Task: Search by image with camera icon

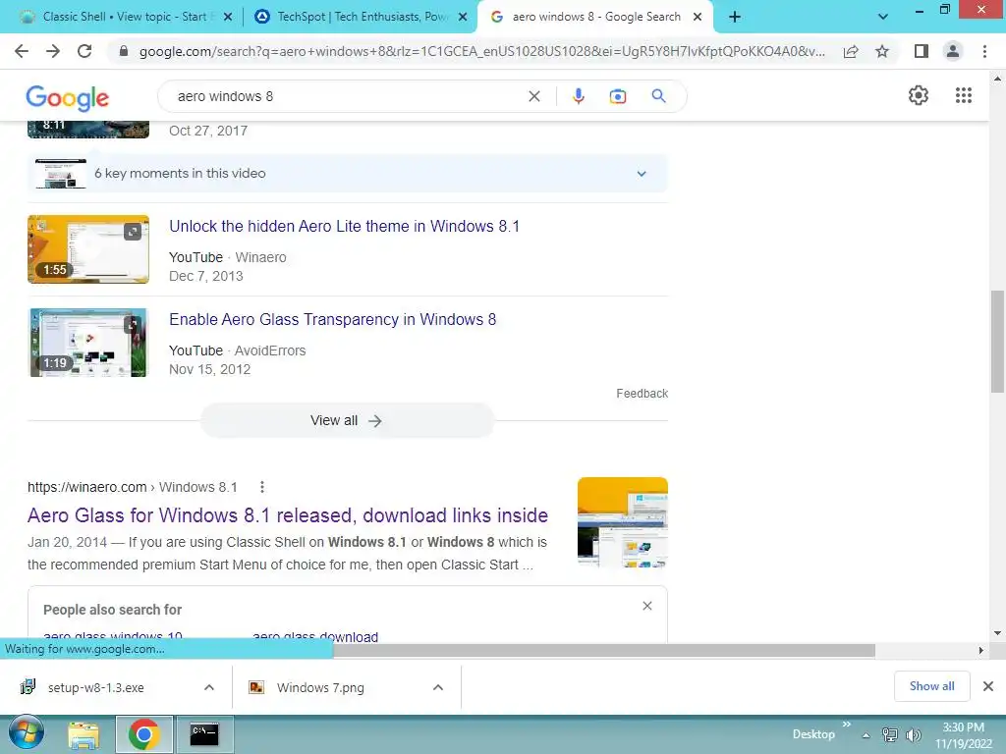Action: coord(617,96)
